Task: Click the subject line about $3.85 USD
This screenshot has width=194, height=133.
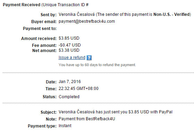Action: [116, 112]
